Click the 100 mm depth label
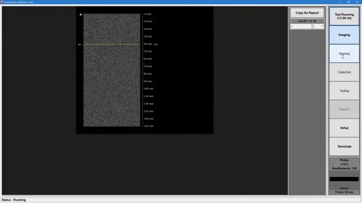 [148, 89]
